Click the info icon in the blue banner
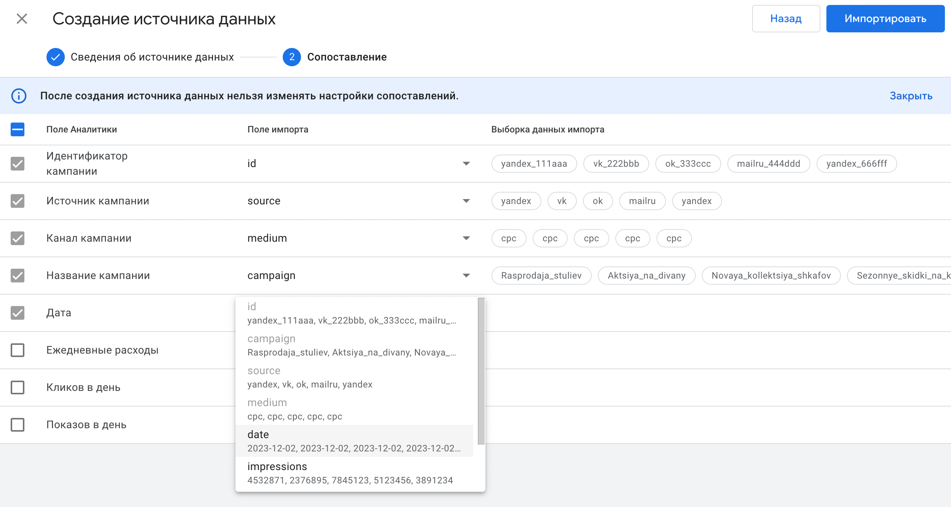This screenshot has height=507, width=951. (x=19, y=96)
